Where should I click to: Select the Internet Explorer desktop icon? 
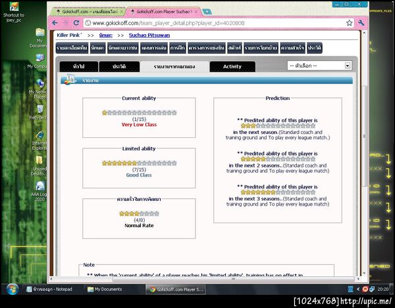click(x=39, y=141)
